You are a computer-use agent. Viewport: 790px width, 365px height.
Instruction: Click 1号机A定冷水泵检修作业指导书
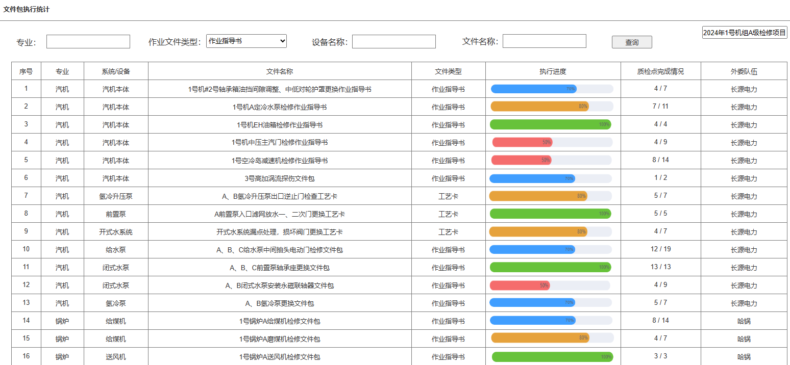tap(280, 107)
